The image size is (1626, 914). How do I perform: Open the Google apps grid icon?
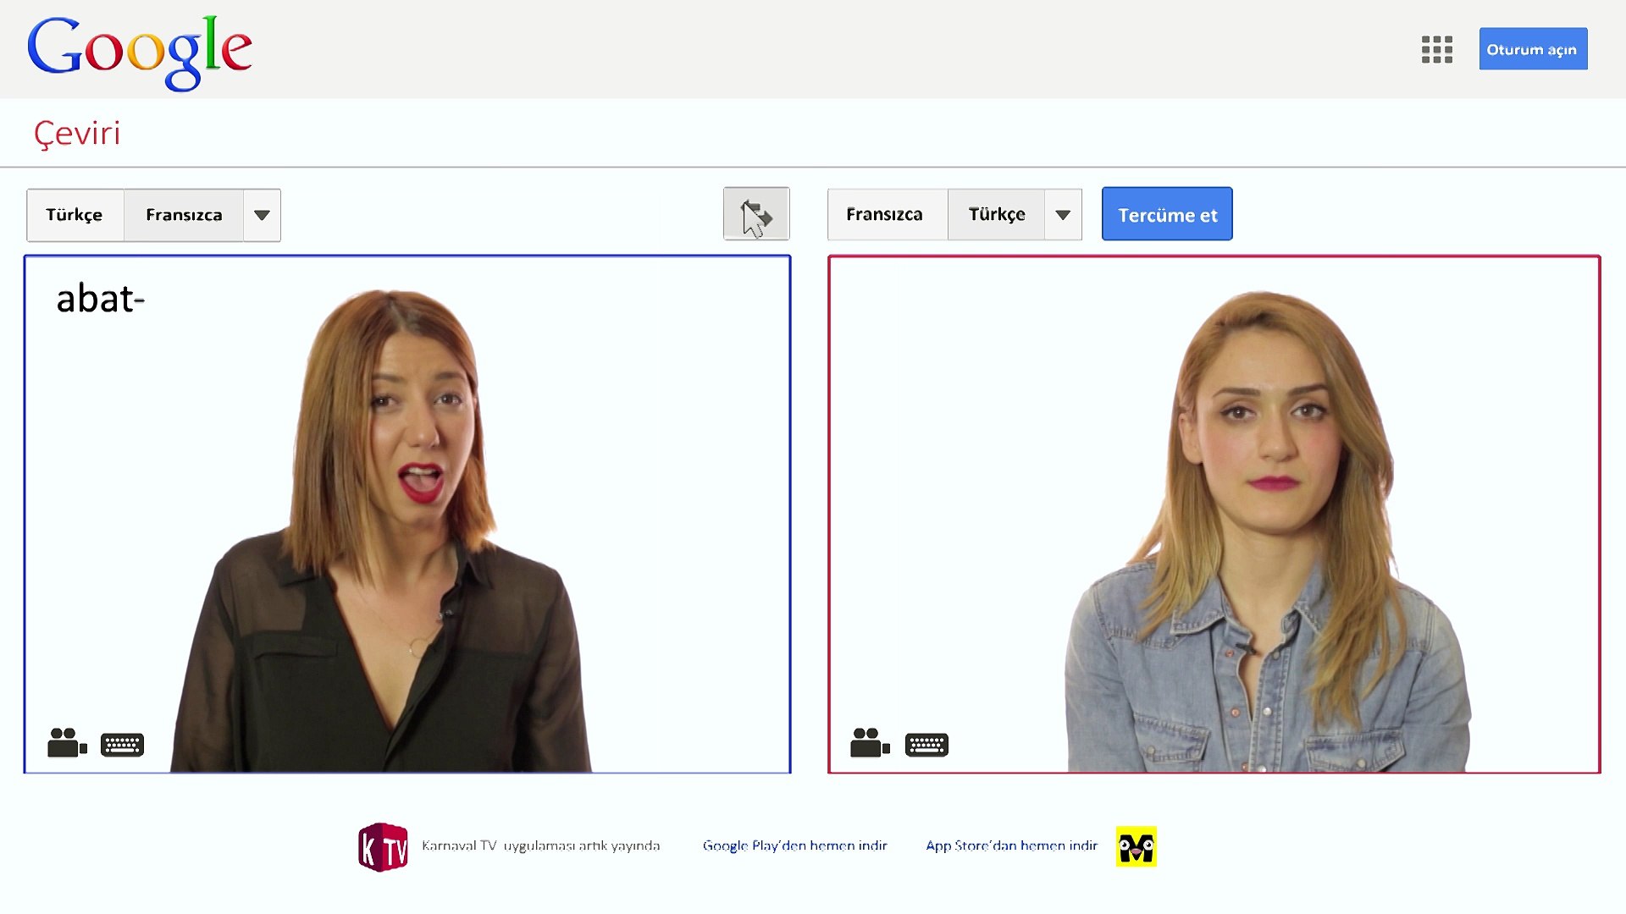(x=1436, y=50)
